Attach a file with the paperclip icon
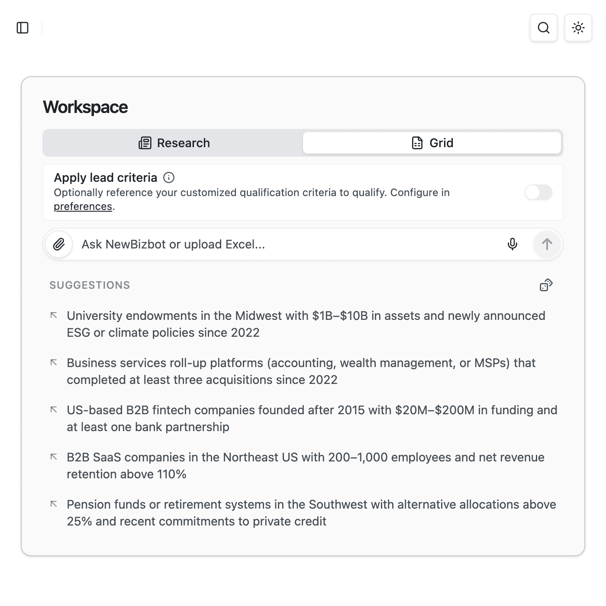Image resolution: width=606 pixels, height=606 pixels. pyautogui.click(x=58, y=244)
